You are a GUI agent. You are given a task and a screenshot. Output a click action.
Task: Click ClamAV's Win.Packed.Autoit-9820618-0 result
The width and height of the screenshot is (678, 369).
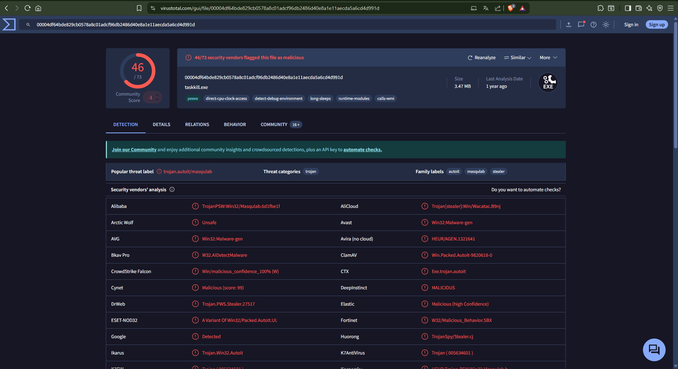462,255
